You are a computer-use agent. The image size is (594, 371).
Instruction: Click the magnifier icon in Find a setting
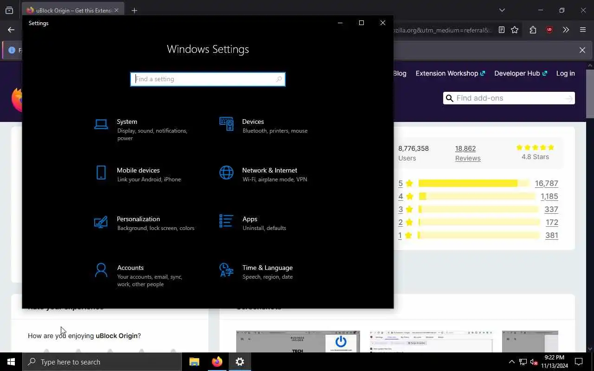(x=279, y=79)
